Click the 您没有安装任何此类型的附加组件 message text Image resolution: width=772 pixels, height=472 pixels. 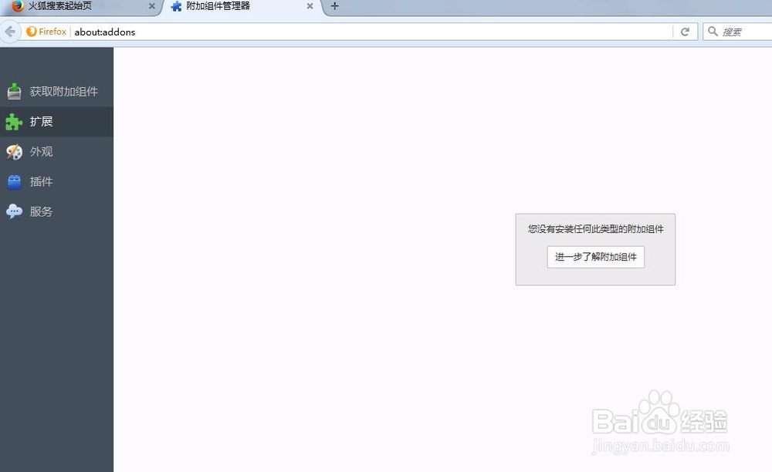pyautogui.click(x=596, y=229)
